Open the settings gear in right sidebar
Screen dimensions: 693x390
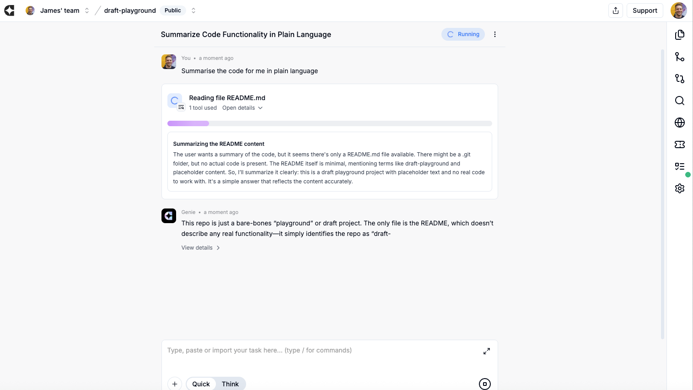pos(680,188)
